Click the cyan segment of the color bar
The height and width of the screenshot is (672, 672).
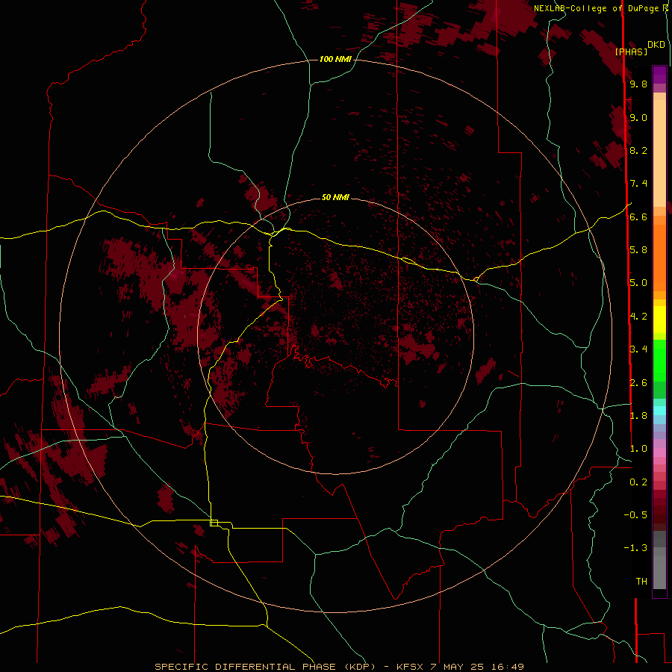(659, 410)
